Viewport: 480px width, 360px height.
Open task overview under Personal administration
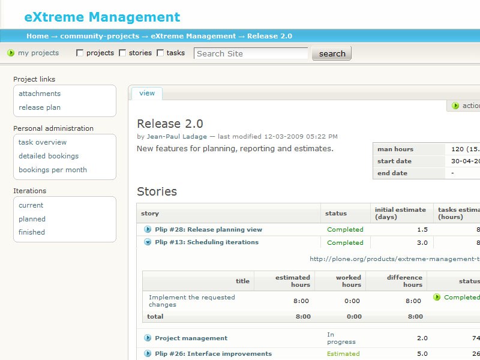coord(43,142)
